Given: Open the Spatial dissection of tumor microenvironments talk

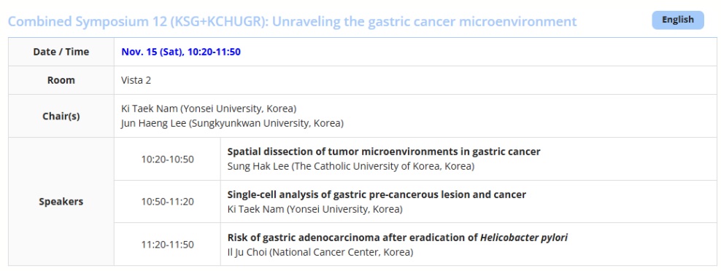Looking at the screenshot, I should [x=384, y=152].
